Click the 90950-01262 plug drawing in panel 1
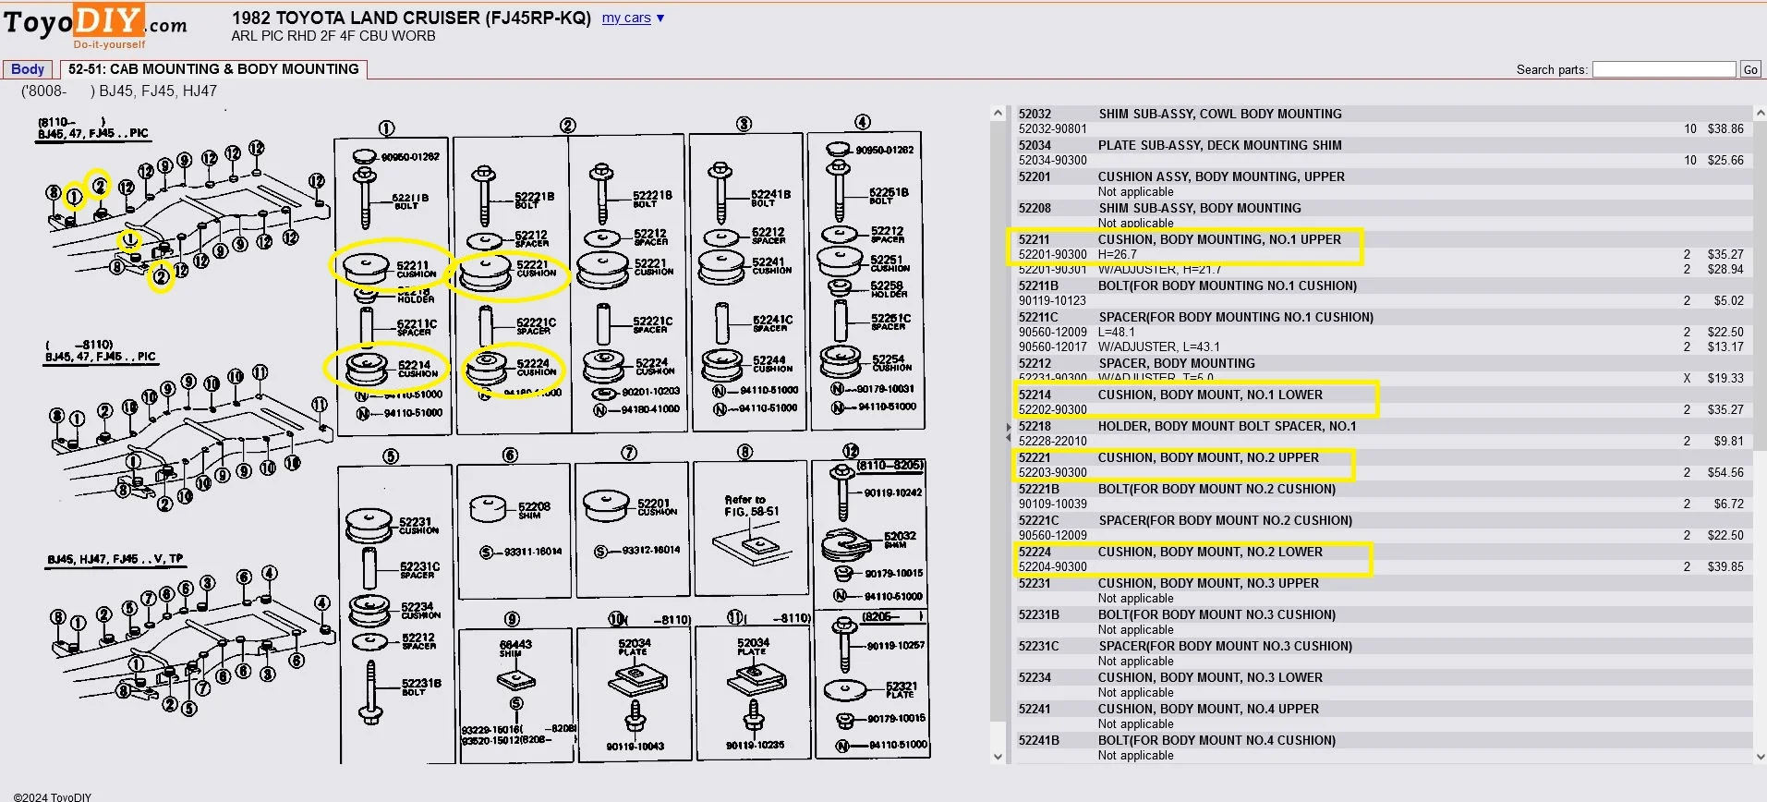Image resolution: width=1767 pixels, height=802 pixels. [365, 155]
